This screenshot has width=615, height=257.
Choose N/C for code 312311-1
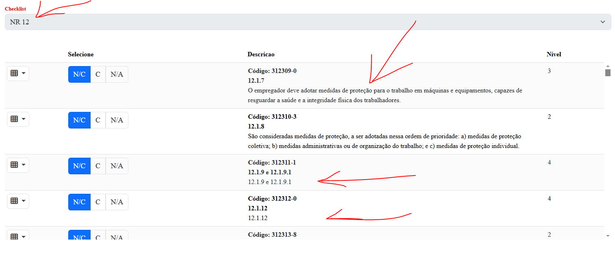coord(79,166)
